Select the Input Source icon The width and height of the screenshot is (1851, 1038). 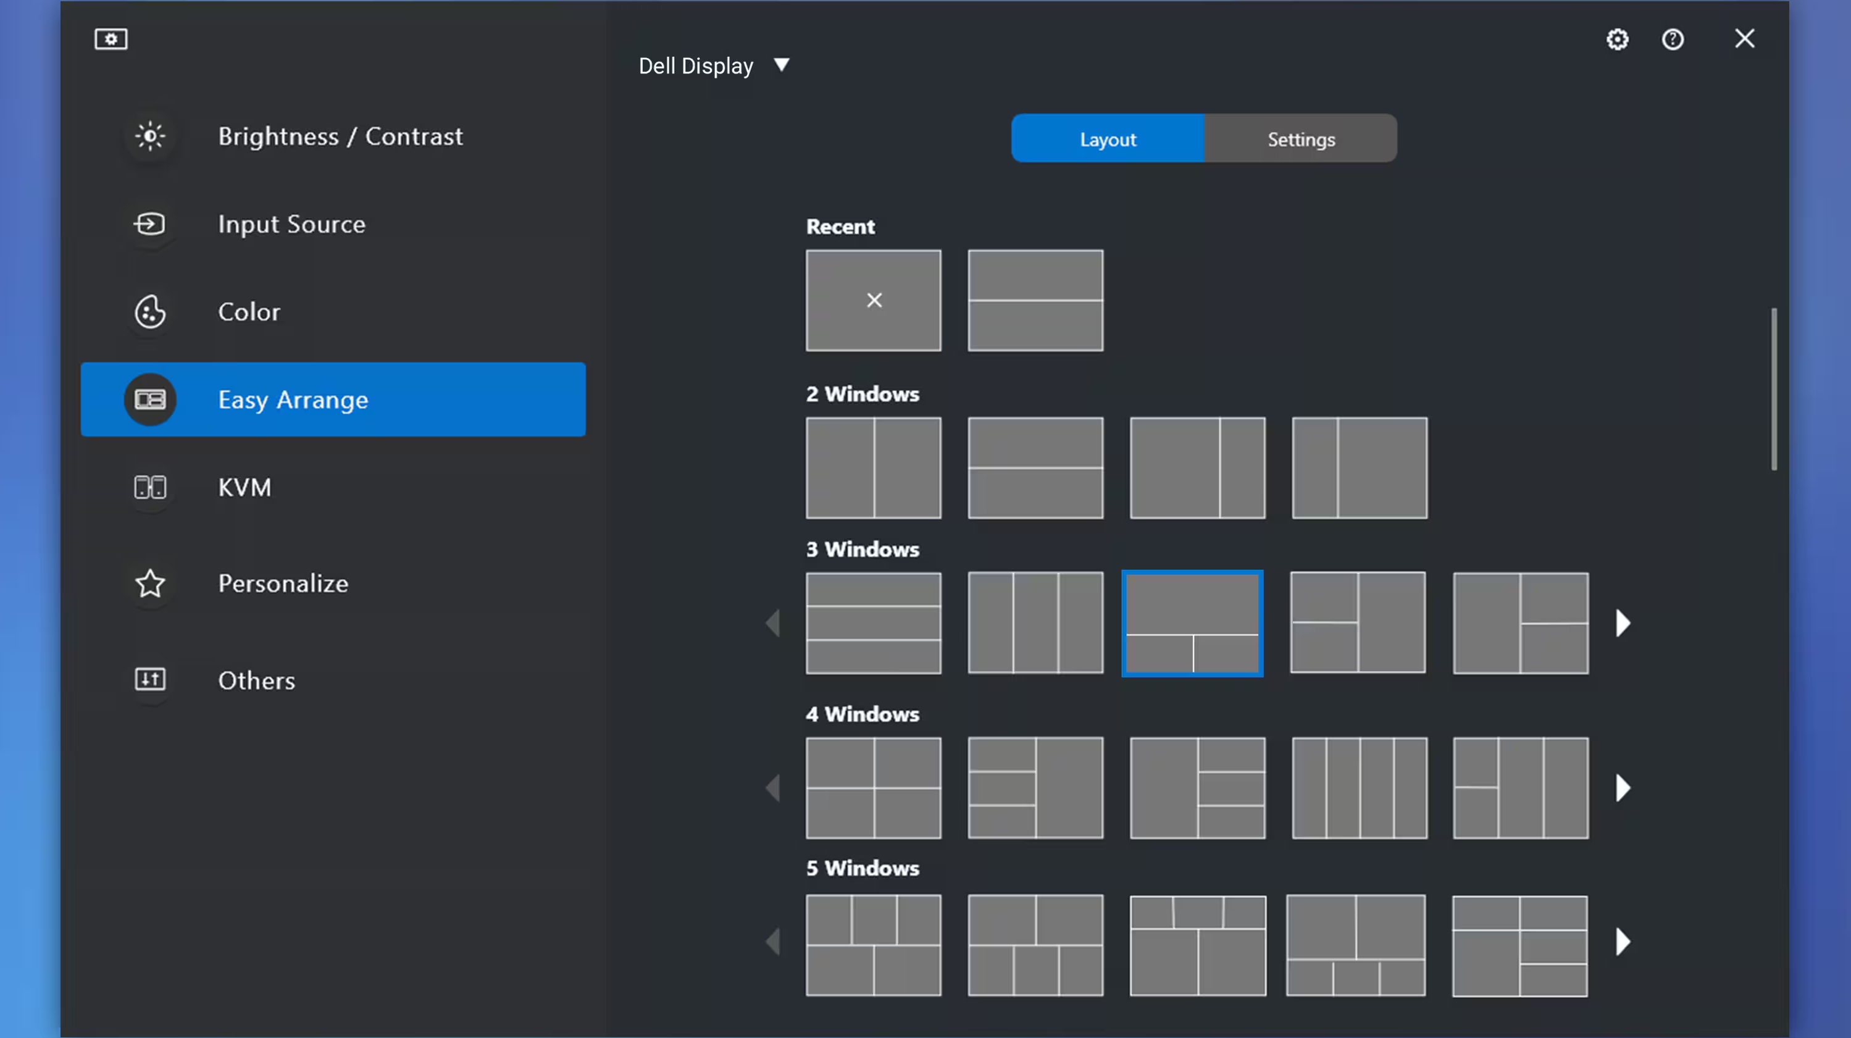(x=149, y=224)
